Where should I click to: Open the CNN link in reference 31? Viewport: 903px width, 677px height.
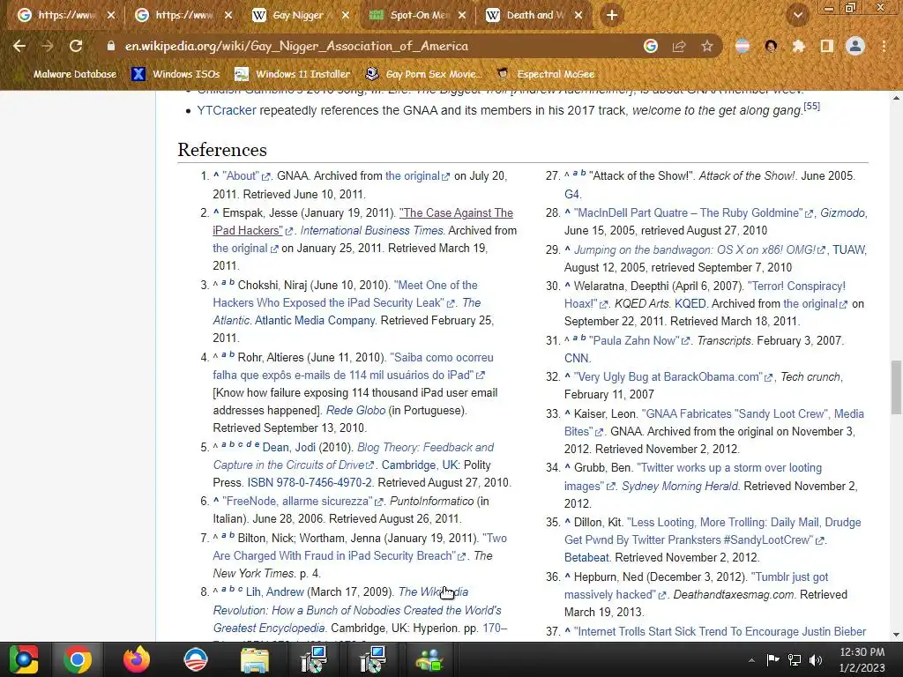point(577,358)
